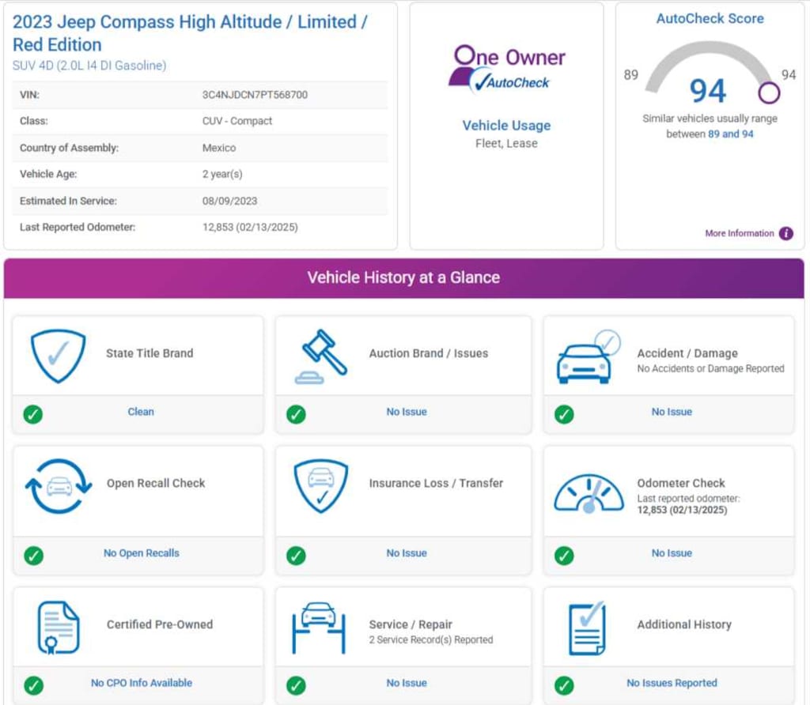Open No Issue link under Odometer Check
This screenshot has width=810, height=705.
point(672,552)
